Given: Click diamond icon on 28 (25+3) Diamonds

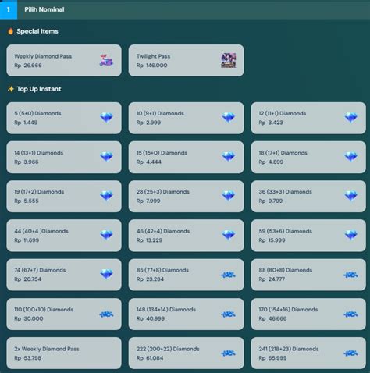Looking at the screenshot, I should (229, 196).
